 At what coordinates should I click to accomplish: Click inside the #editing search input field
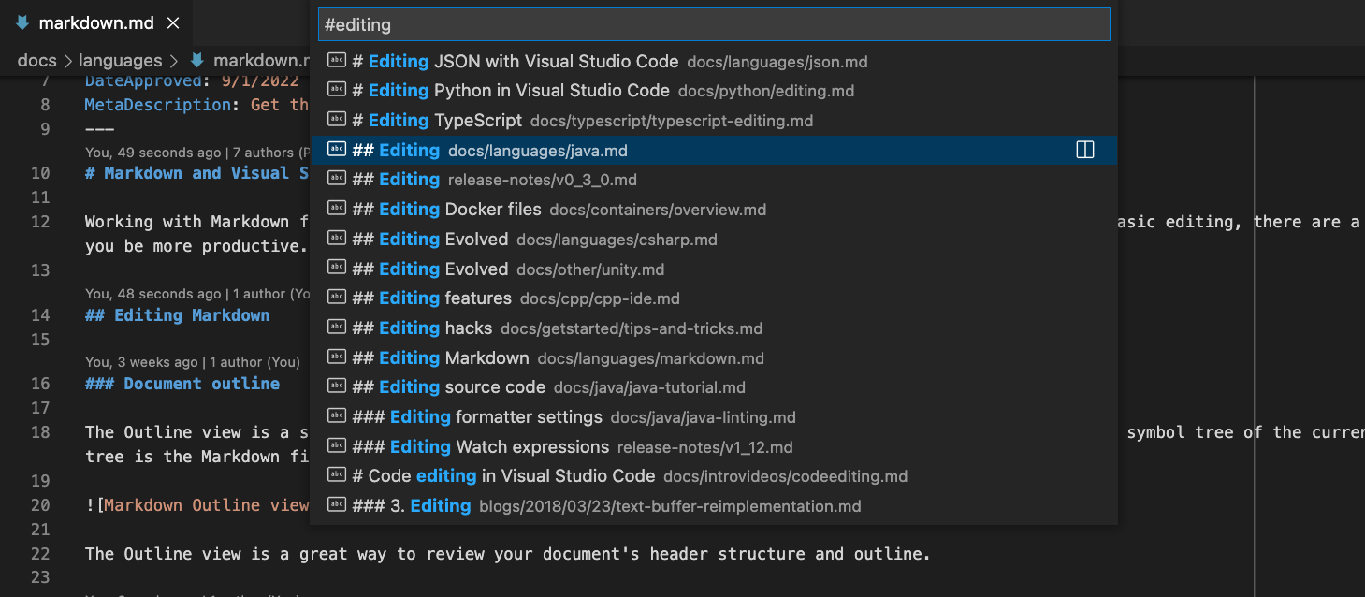click(655, 23)
